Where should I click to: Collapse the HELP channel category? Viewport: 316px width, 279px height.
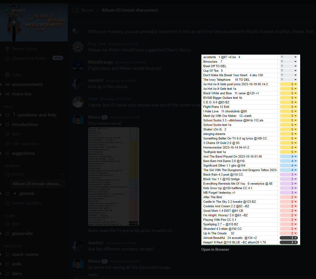(x=8, y=107)
